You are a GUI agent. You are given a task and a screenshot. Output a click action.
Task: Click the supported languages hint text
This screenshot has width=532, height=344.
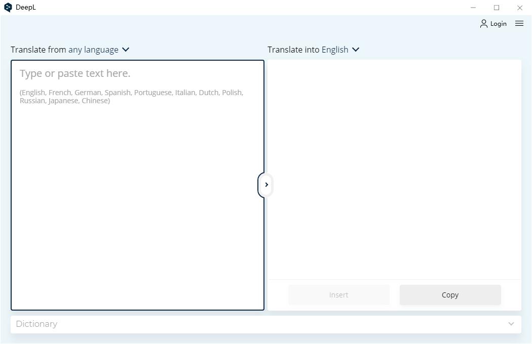pos(131,96)
